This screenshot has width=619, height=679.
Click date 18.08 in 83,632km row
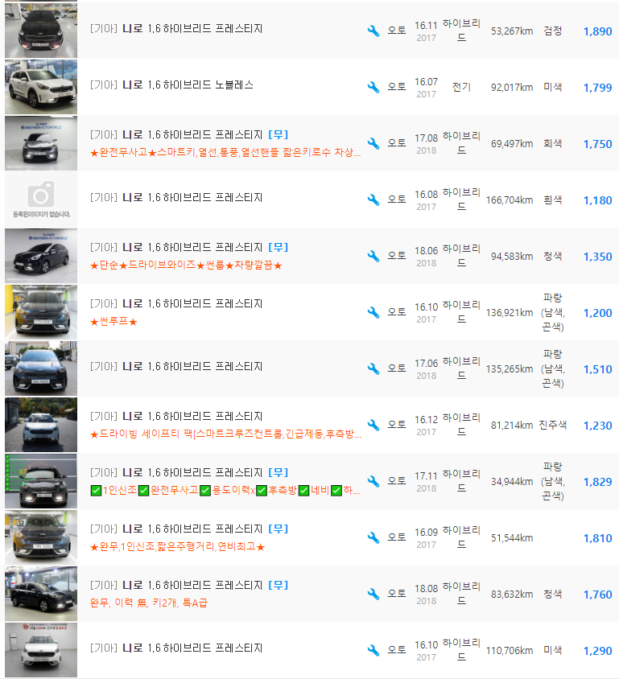click(x=427, y=589)
